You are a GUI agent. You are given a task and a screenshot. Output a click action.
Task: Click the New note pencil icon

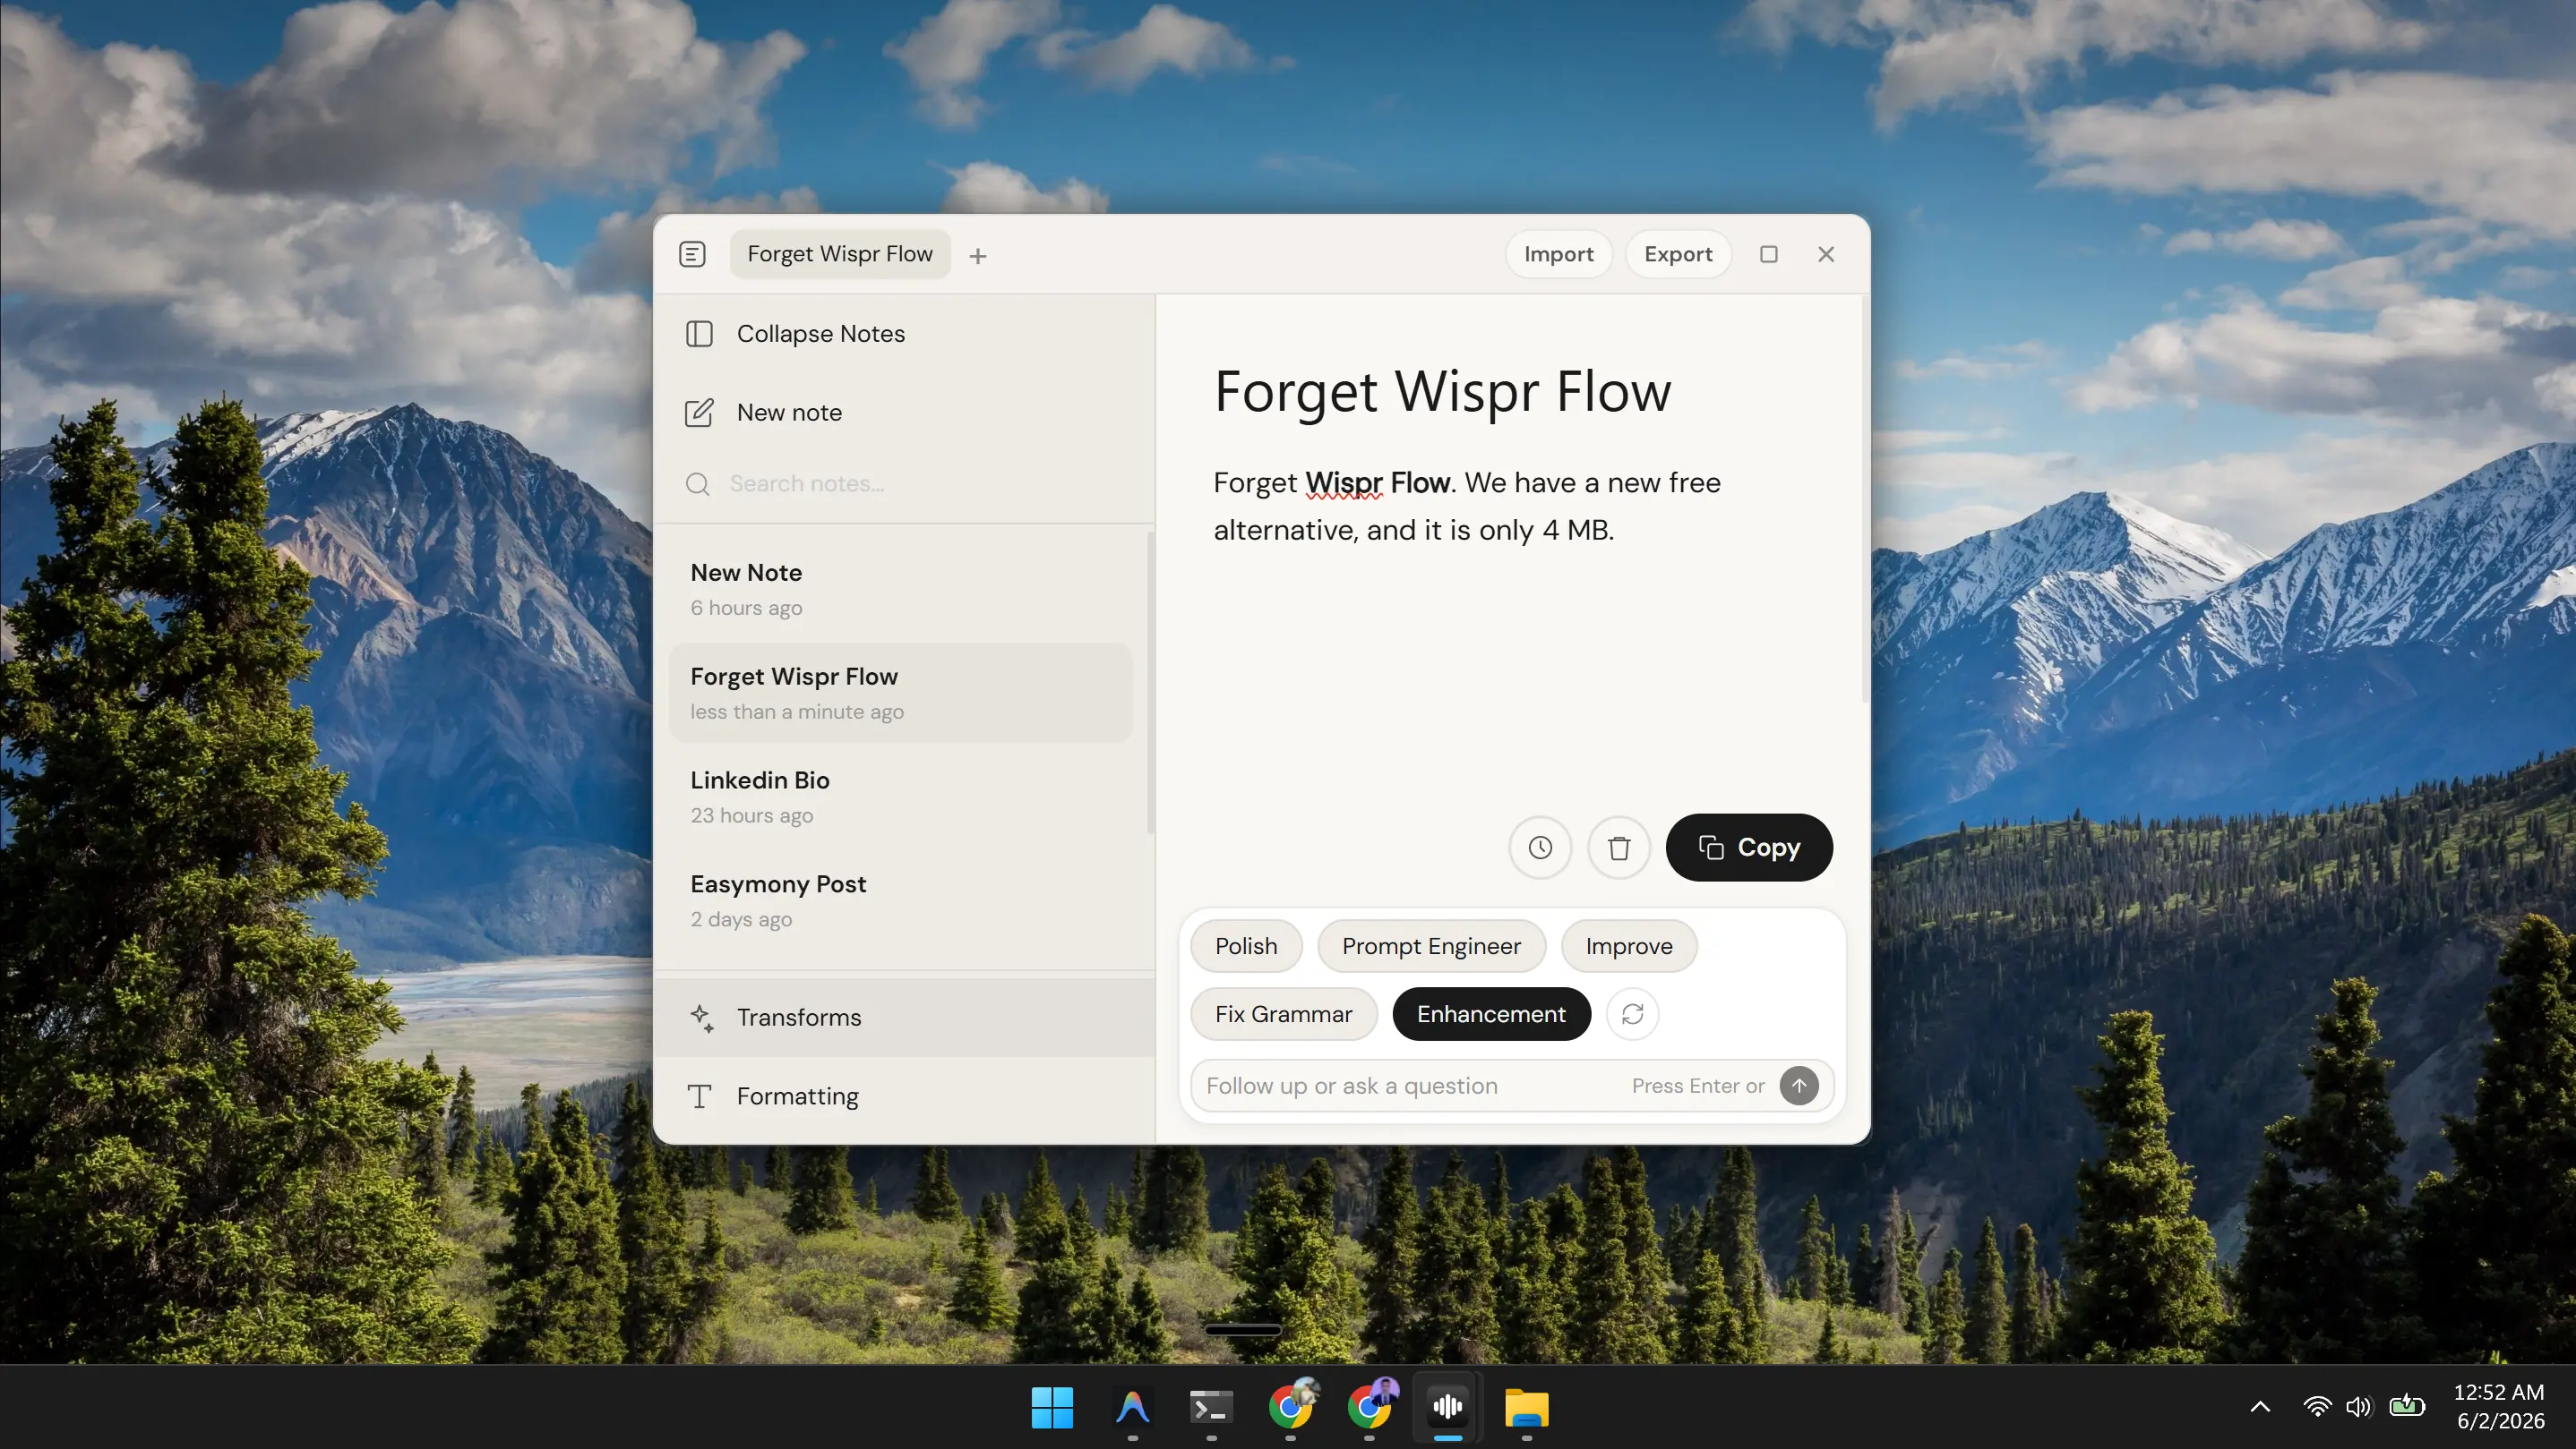click(x=699, y=413)
